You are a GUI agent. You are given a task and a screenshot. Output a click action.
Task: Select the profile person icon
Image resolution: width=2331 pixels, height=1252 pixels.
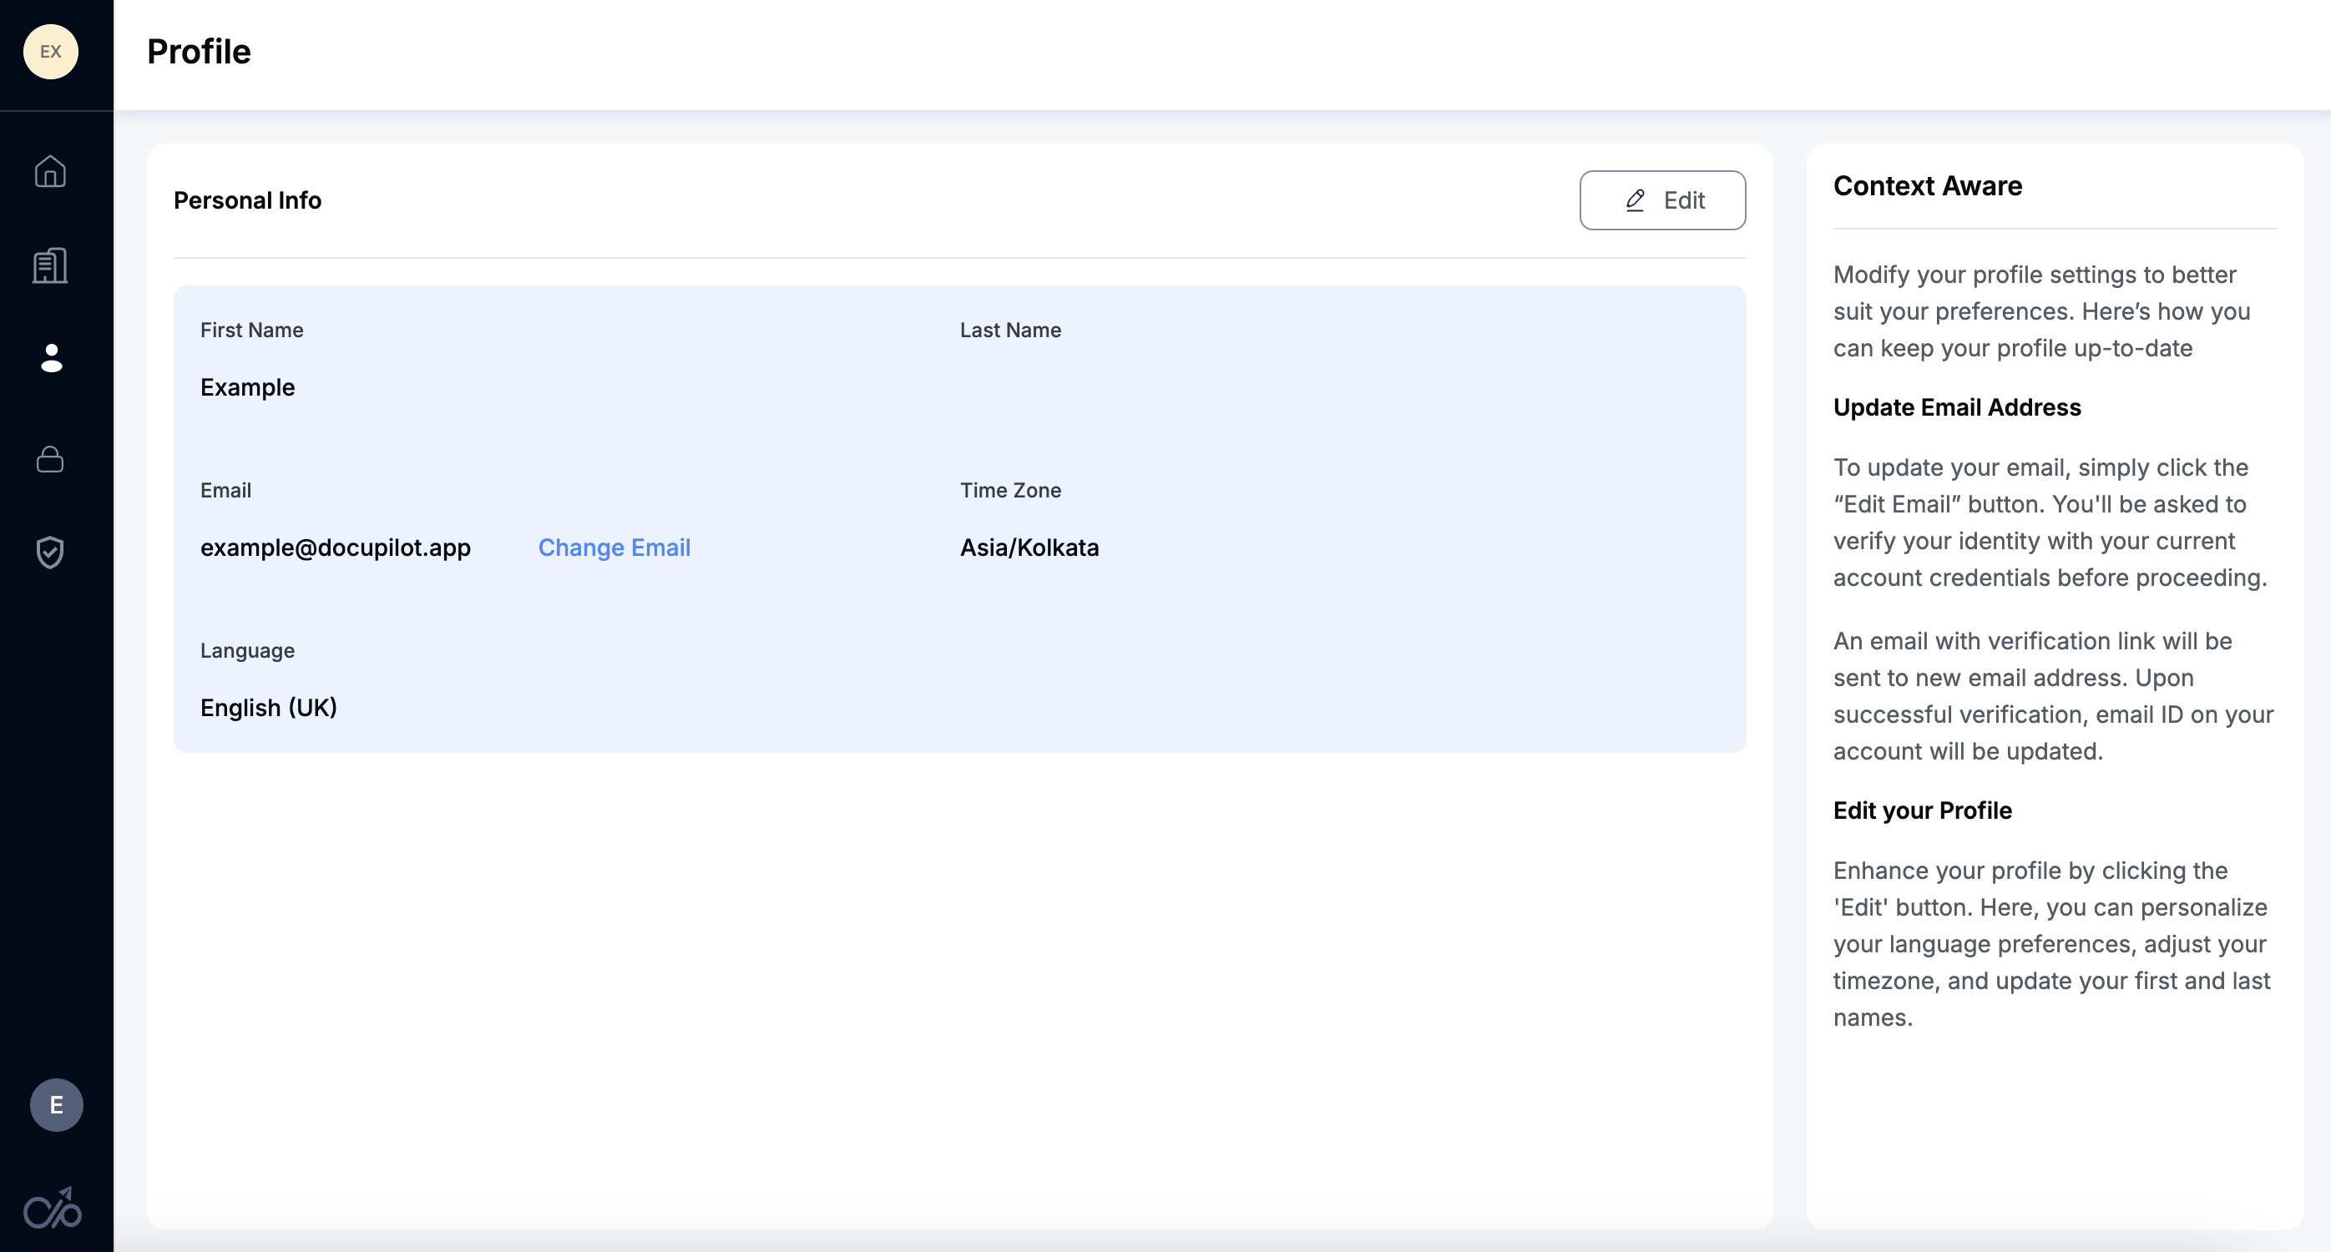52,358
